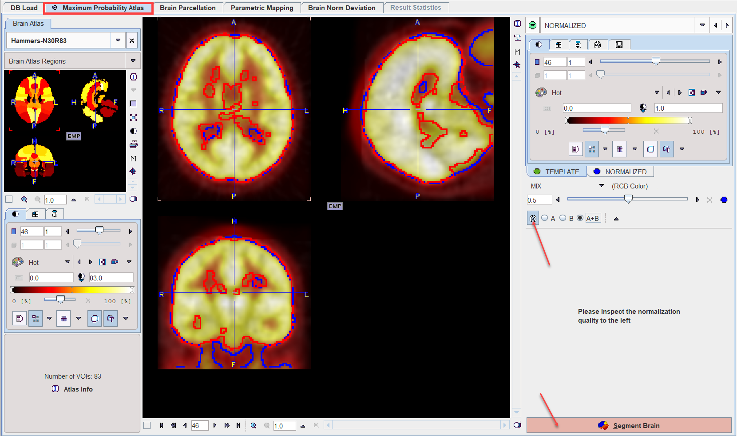Toggle the contour display button in left panel
The image size is (737, 436).
coord(95,318)
